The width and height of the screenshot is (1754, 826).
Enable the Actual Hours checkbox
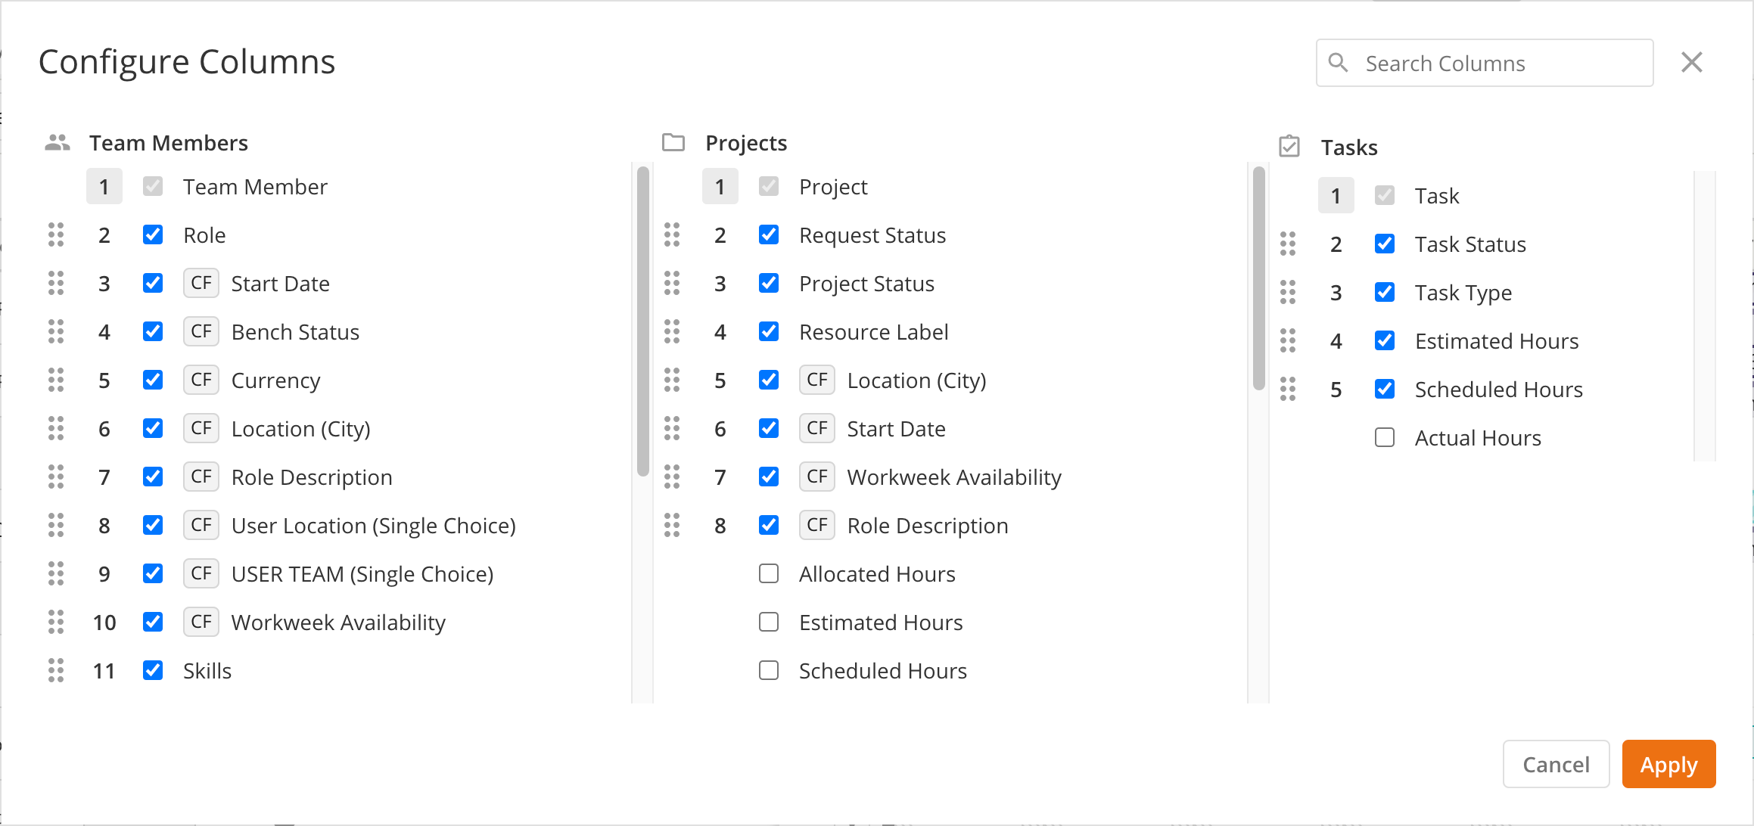(1385, 437)
